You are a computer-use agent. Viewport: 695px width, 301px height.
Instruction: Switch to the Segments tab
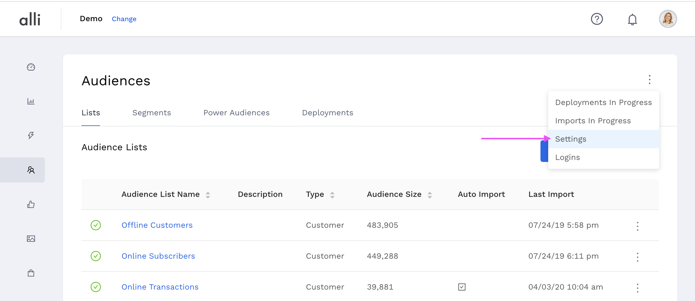(151, 113)
